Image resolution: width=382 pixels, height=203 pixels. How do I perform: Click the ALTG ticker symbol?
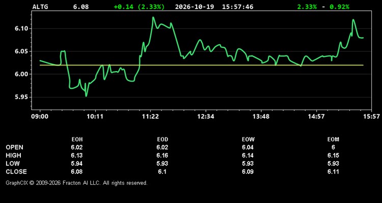[40, 7]
